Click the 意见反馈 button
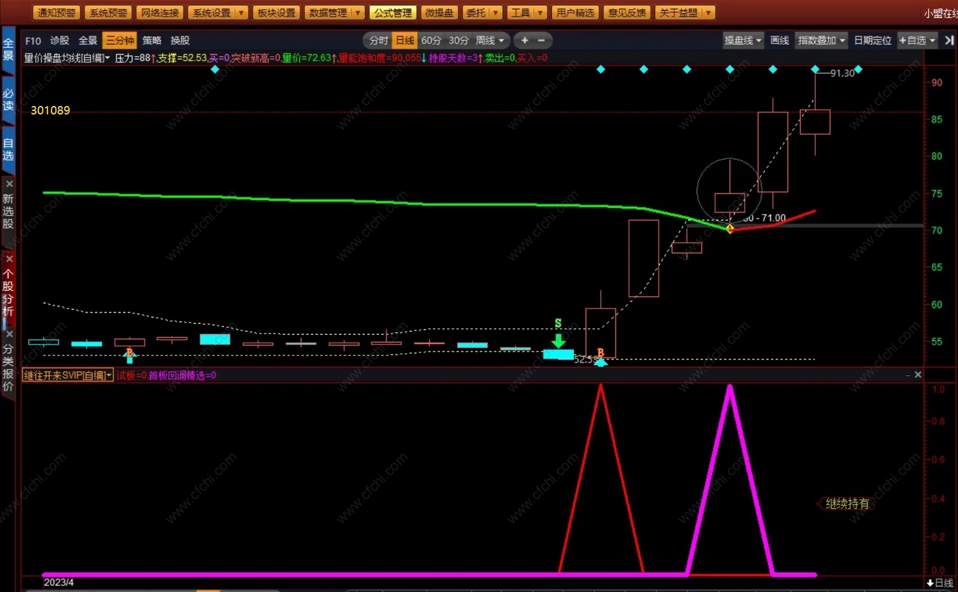Image resolution: width=958 pixels, height=592 pixels. (627, 13)
